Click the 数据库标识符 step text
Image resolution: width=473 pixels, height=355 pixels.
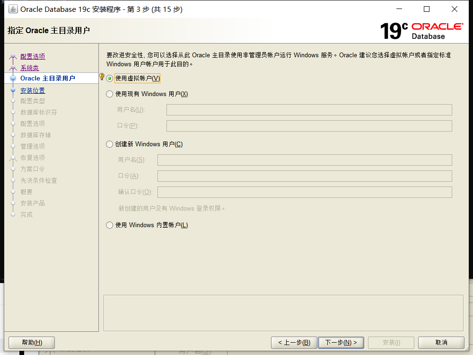click(x=39, y=113)
